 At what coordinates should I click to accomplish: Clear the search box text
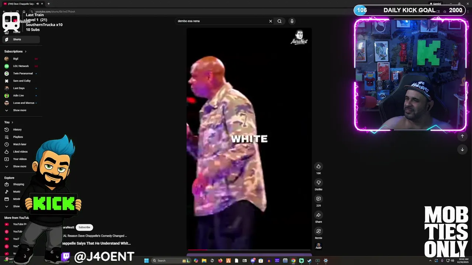[271, 21]
